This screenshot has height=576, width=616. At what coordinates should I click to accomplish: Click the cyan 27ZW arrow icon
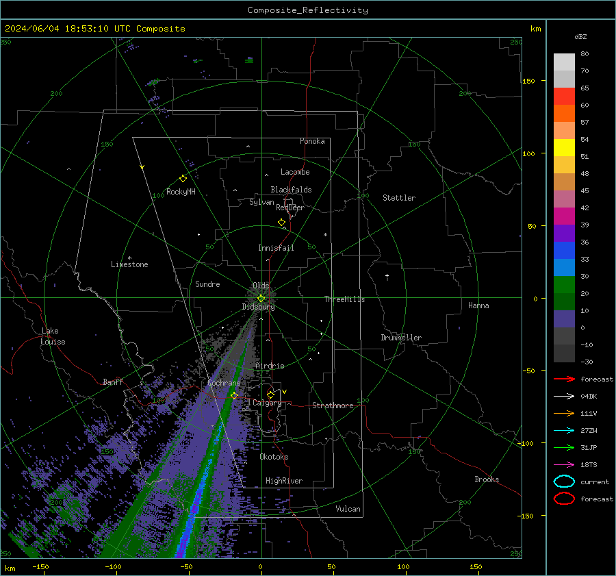point(564,431)
